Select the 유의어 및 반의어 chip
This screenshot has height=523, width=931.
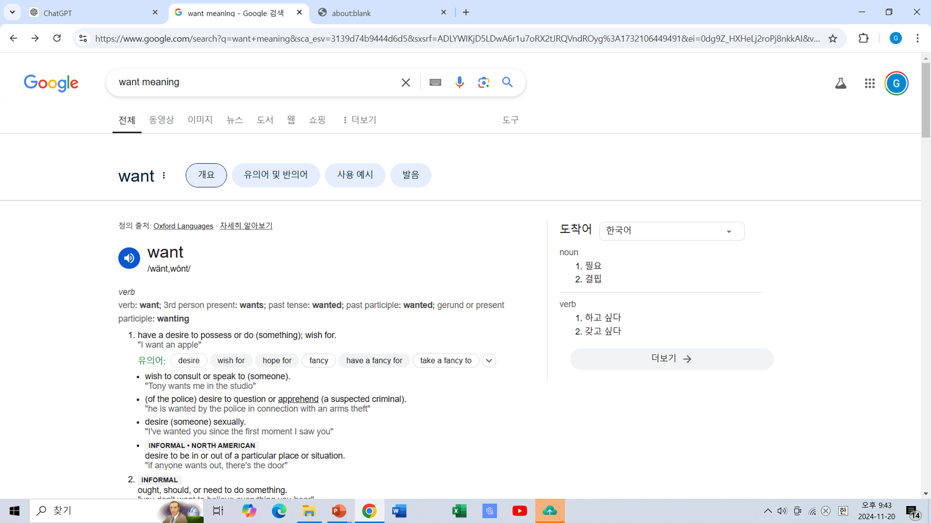(x=276, y=175)
